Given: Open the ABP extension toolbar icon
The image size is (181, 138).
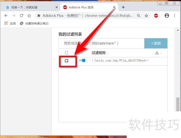Looking at the screenshot, I should [156, 15].
